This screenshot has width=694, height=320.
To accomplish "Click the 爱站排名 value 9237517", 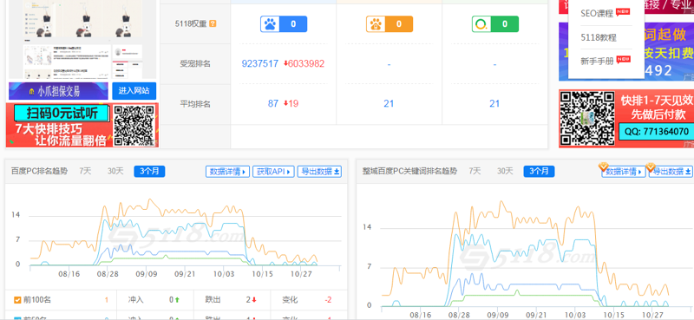I will click(x=259, y=63).
